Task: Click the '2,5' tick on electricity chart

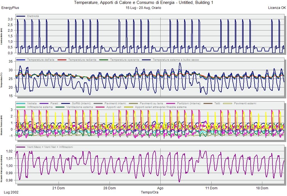Action: point(10,25)
